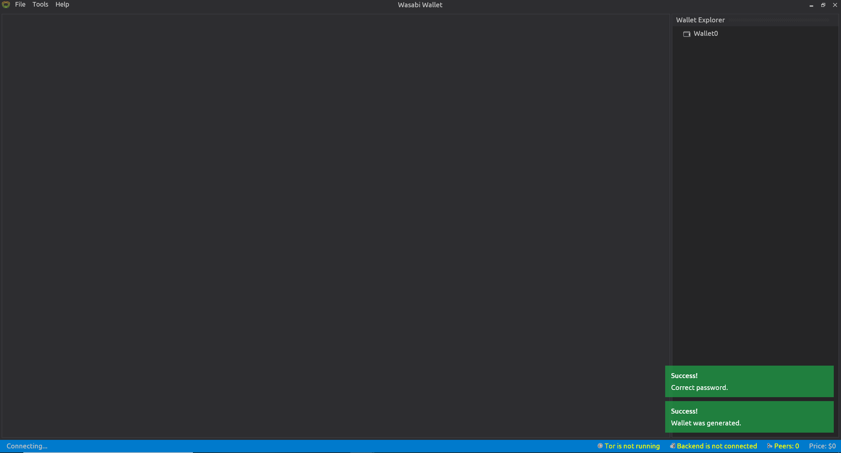The width and height of the screenshot is (841, 453).
Task: Dismiss the 'Wallet was generated' notification
Action: coord(749,417)
